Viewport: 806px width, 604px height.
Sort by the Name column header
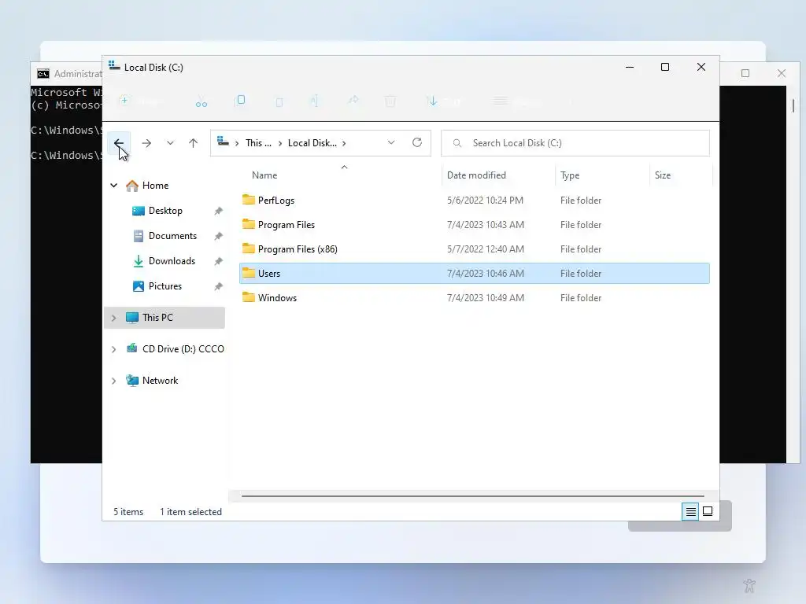pos(264,175)
